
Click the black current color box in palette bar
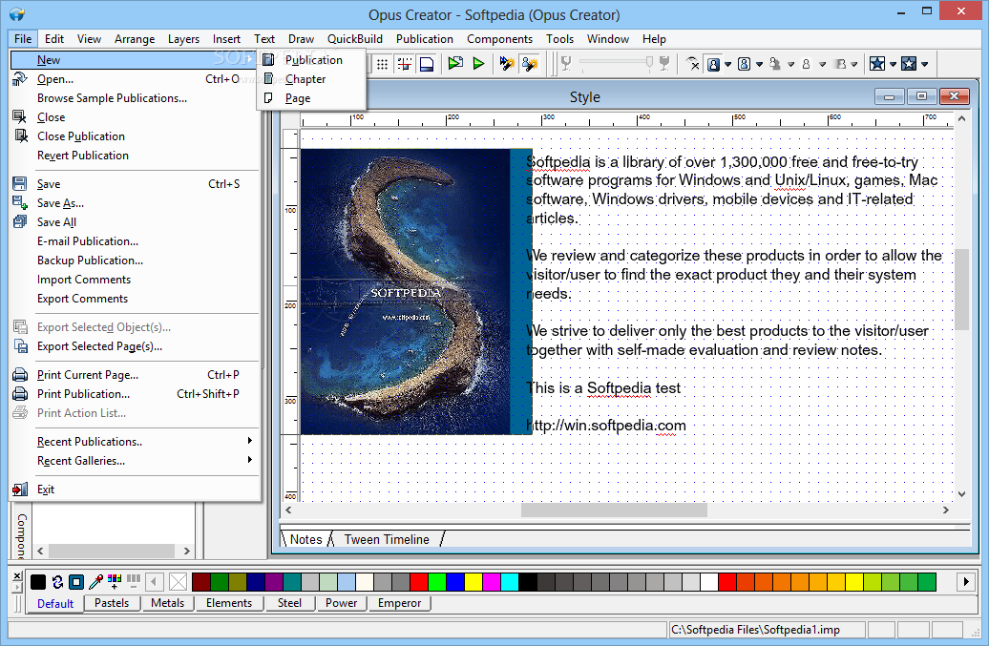pos(38,582)
